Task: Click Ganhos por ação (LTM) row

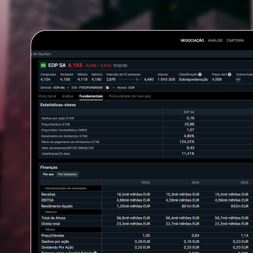Action: tap(147, 118)
